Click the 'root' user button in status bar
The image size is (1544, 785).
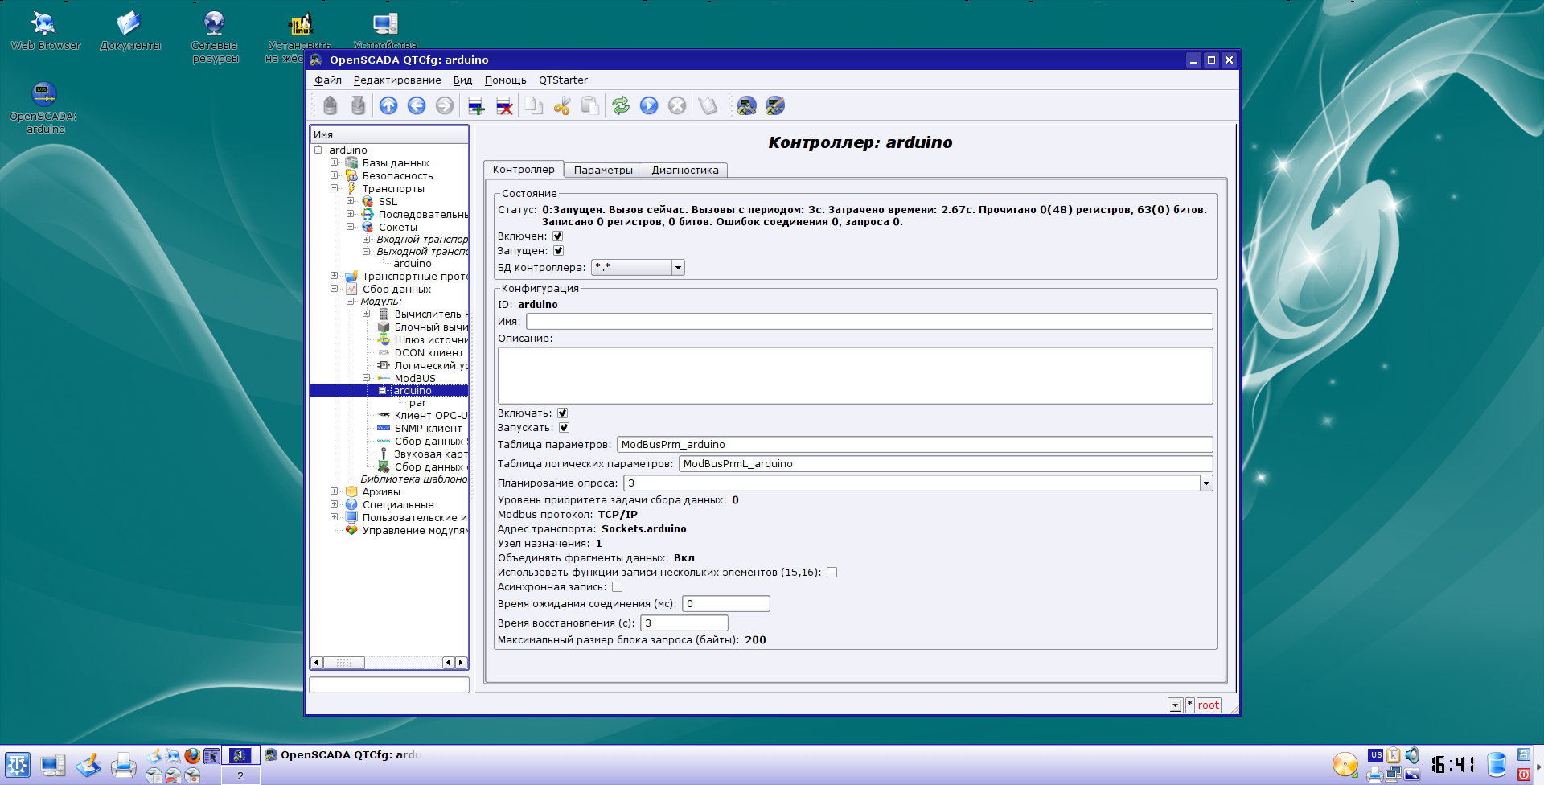click(x=1208, y=705)
